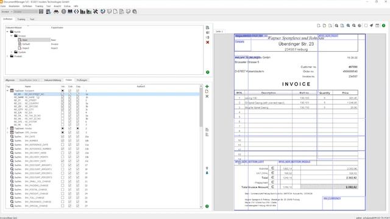Screen dimensions: 390x219
Task: Click the save icon in the toolbar
Action: pyautogui.click(x=41, y=12)
